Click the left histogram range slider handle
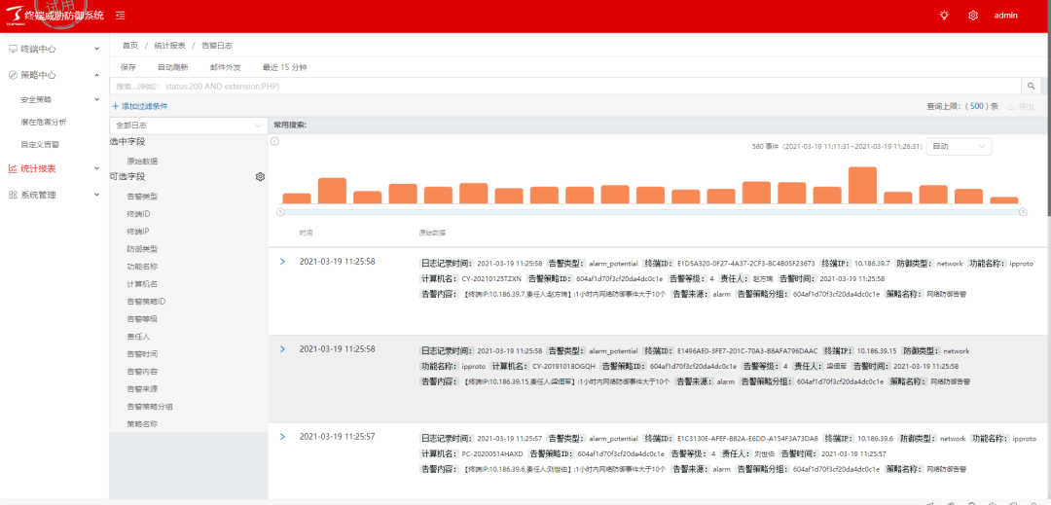Image resolution: width=1051 pixels, height=505 pixels. tap(280, 212)
